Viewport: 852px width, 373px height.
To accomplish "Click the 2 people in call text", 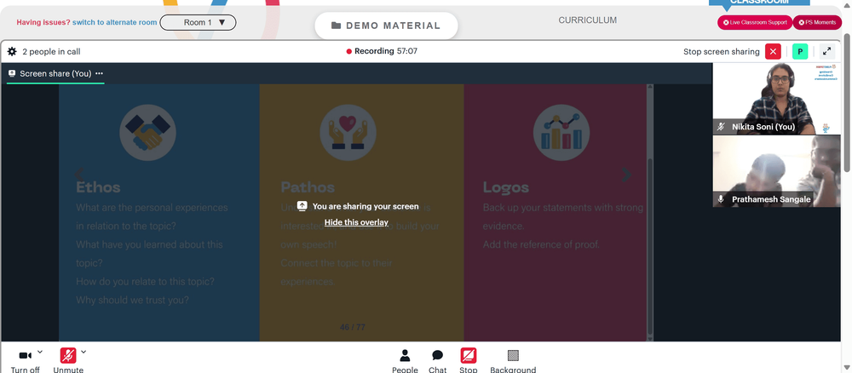I will [52, 52].
